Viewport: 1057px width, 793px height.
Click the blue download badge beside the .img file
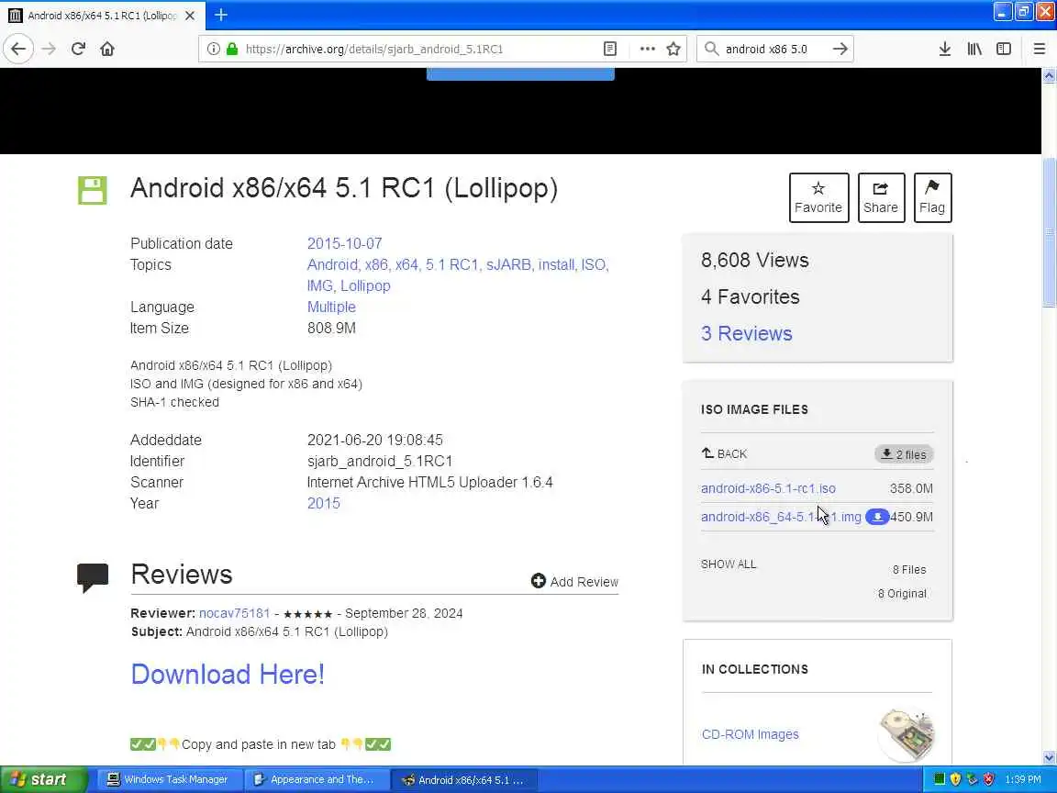pos(877,517)
